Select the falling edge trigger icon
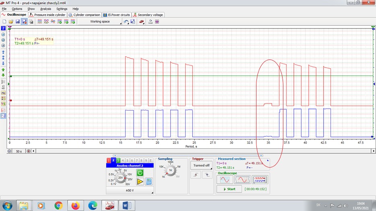 [x=207, y=175]
